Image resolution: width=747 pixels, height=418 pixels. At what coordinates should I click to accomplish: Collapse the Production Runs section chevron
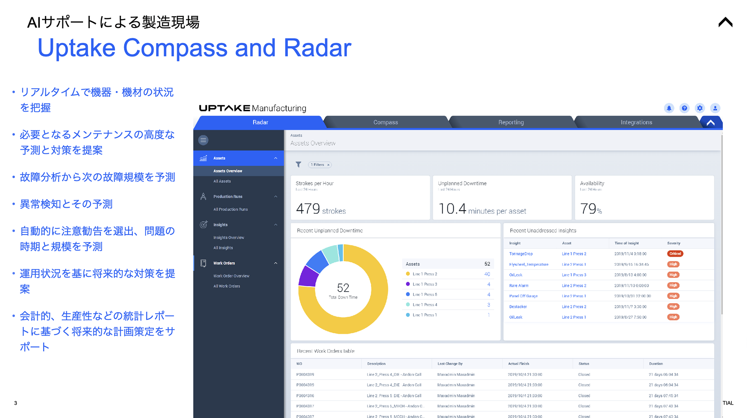(276, 196)
